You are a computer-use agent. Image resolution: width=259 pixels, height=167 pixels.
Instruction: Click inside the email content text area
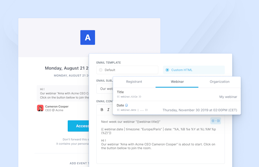click(161, 139)
